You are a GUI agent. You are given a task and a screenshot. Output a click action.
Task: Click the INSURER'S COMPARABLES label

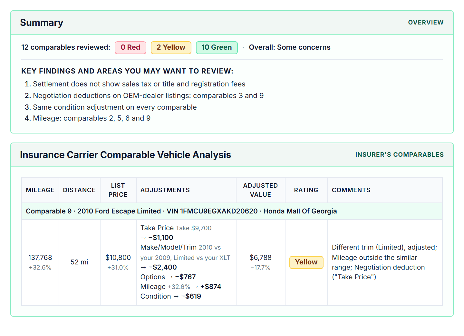click(399, 154)
